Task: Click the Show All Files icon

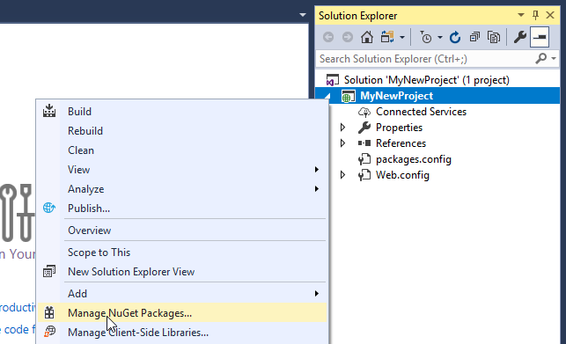Action: [x=494, y=37]
